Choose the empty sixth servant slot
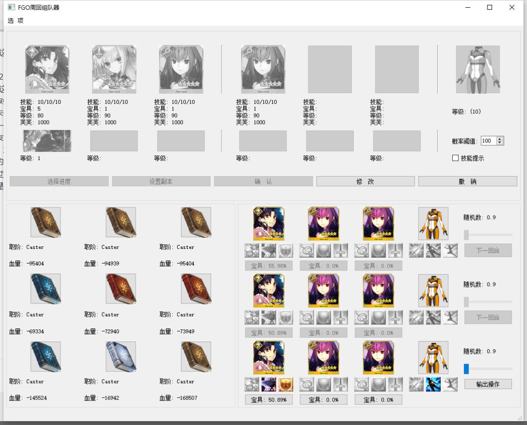 tap(397, 69)
